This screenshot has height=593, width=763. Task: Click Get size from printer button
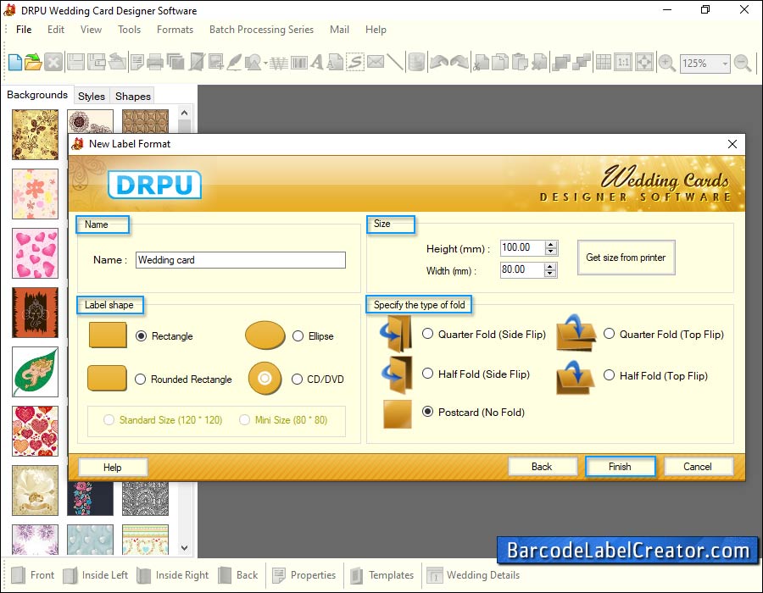(626, 258)
